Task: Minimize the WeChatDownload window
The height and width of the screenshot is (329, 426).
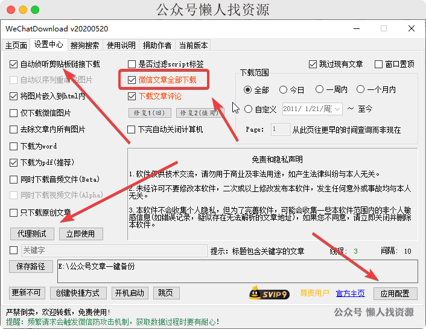Action: pyautogui.click(x=357, y=28)
